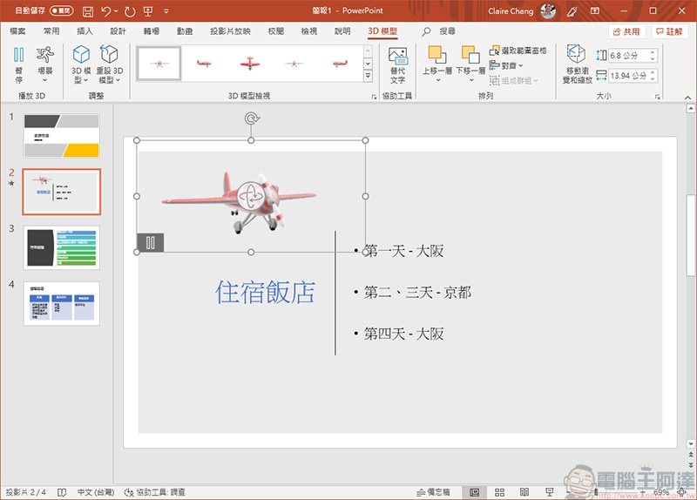
Task: Open the 設計 ribbon tab
Action: [x=118, y=31]
